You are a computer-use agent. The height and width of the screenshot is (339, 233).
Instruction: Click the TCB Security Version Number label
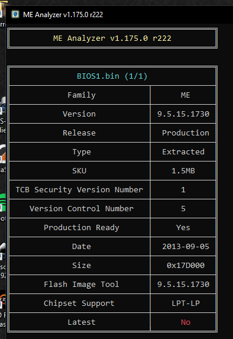[79, 189]
